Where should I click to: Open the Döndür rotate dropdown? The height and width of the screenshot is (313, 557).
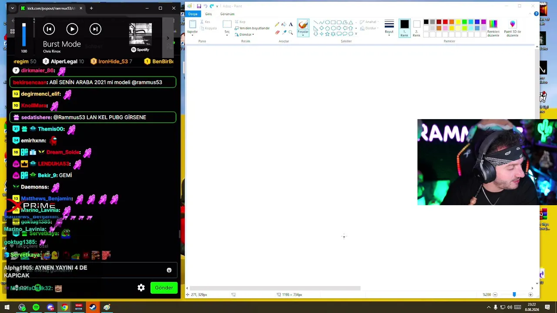[244, 34]
